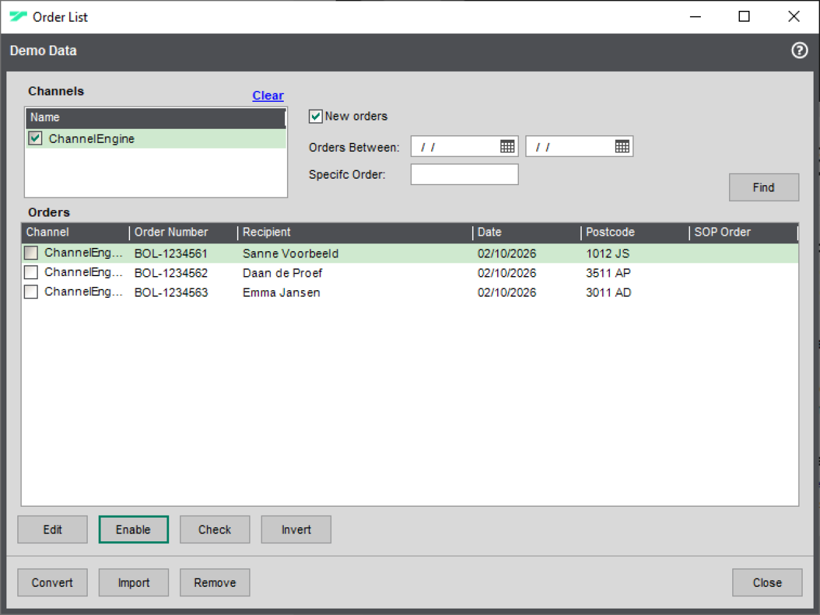
Task: Click the Invert button
Action: coord(296,530)
